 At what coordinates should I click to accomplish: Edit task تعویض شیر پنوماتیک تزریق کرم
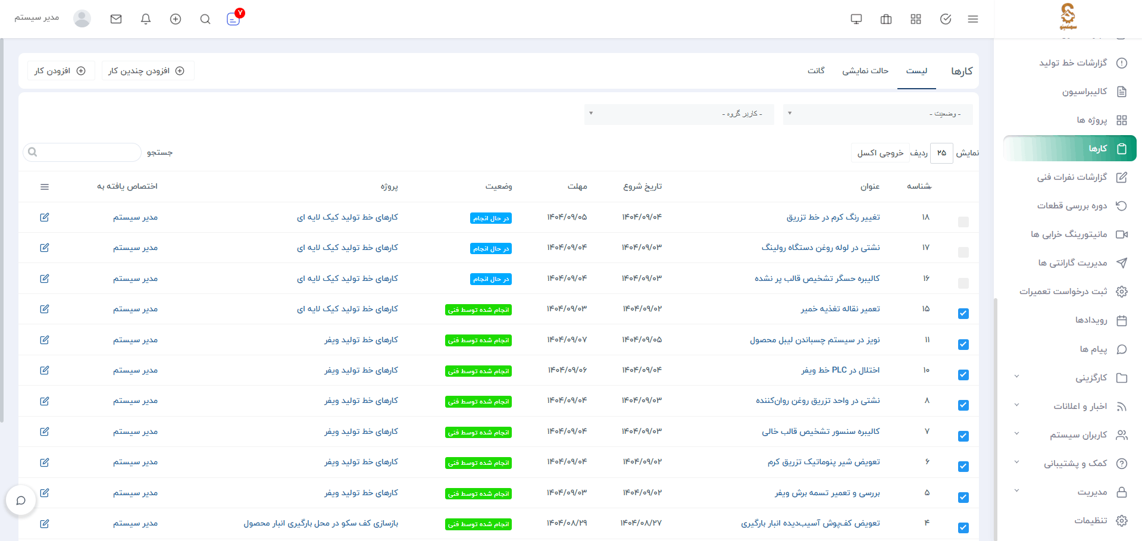(45, 462)
